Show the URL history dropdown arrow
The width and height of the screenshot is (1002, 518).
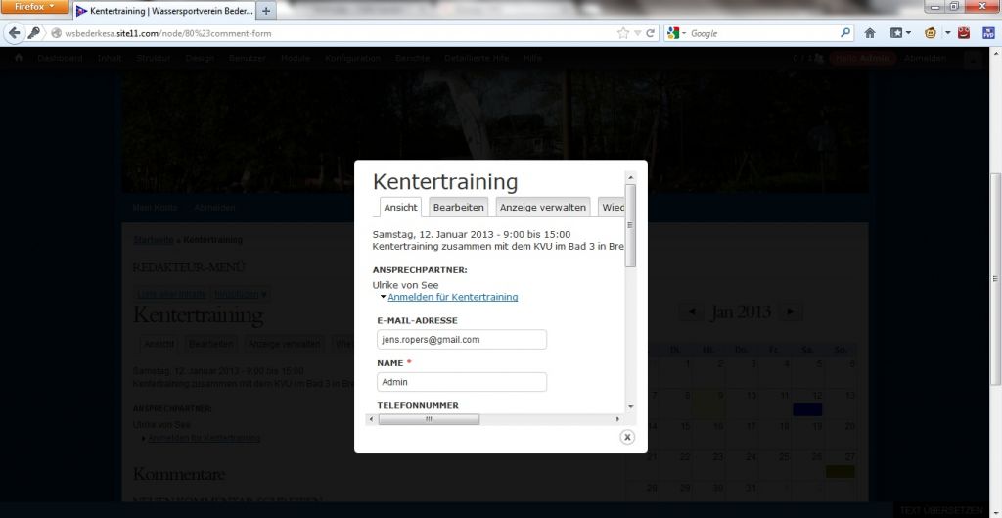point(637,32)
